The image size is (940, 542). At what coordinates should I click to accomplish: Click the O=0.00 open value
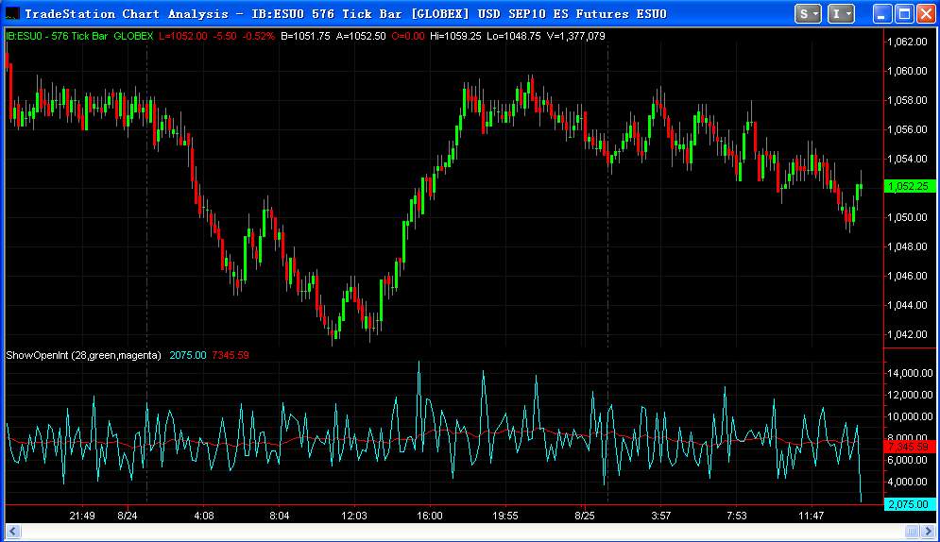(x=408, y=36)
